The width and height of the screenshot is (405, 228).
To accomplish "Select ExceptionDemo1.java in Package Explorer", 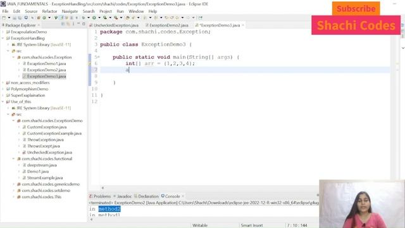I will (44, 63).
